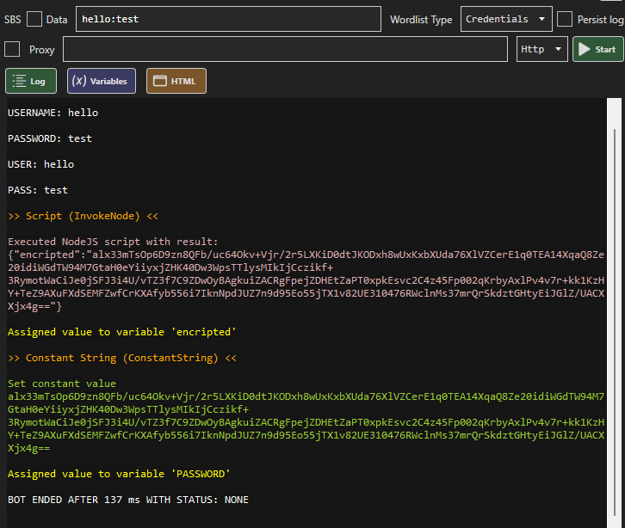Image resolution: width=625 pixels, height=528 pixels.
Task: Open the HTML view tab
Action: click(176, 81)
